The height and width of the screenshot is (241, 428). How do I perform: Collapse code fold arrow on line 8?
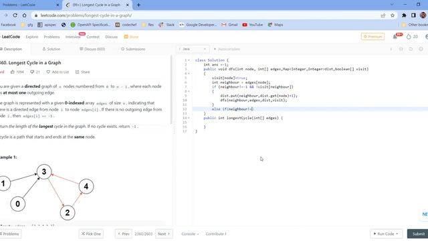(x=189, y=92)
